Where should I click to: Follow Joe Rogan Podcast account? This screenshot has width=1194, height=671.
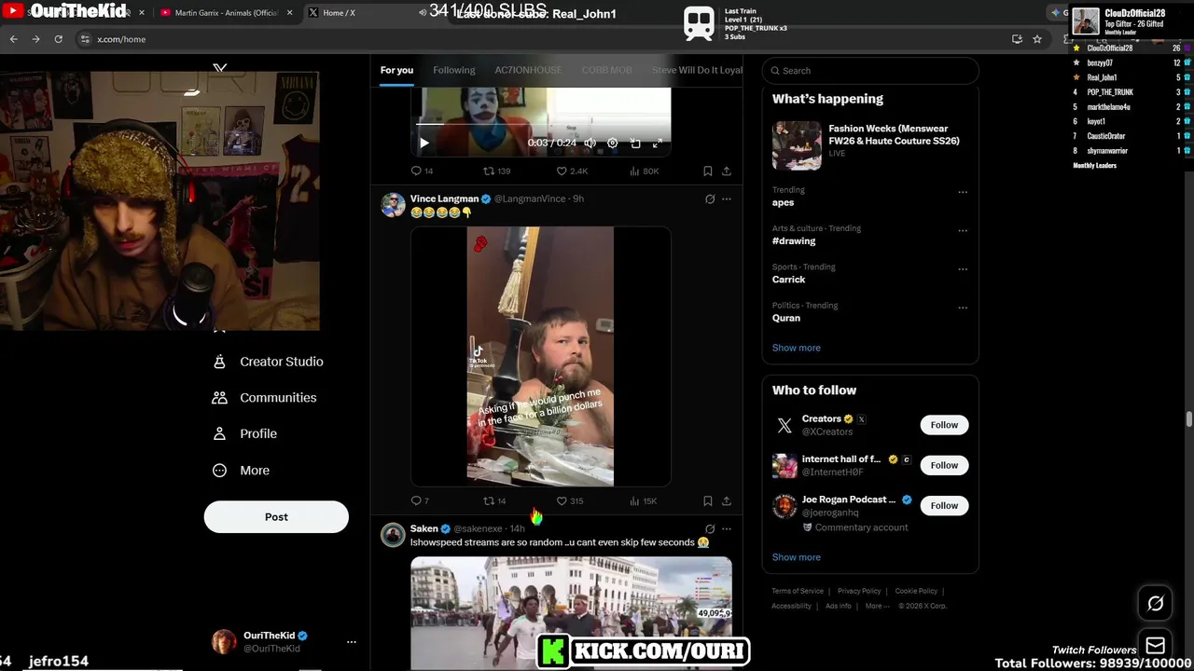(x=944, y=505)
